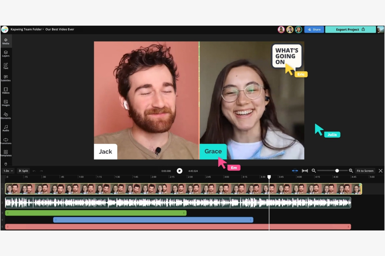Toggle snapping in the timeline toolbar
This screenshot has height=256, width=385.
tap(295, 171)
